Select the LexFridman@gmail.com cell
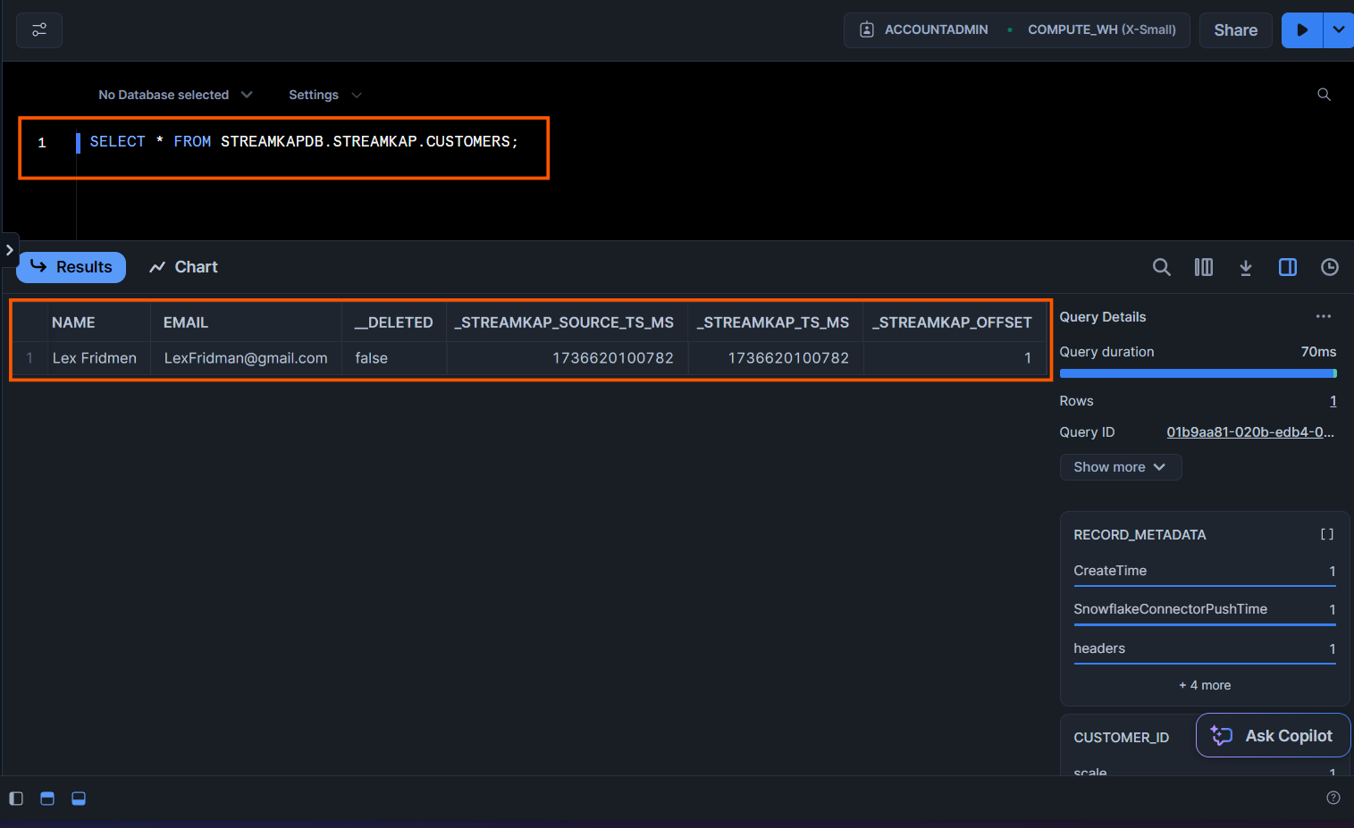 coord(246,358)
